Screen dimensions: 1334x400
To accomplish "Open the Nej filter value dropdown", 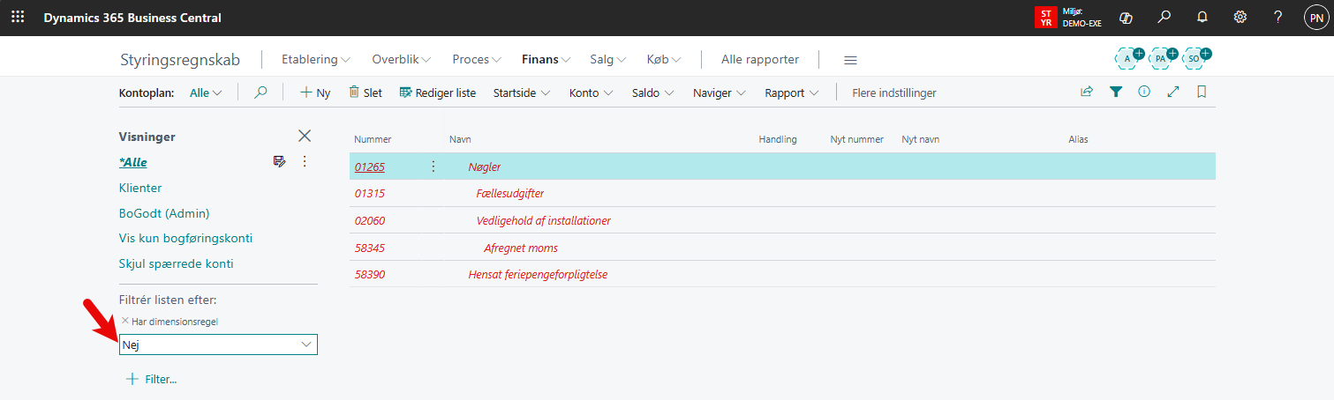I will coord(306,345).
